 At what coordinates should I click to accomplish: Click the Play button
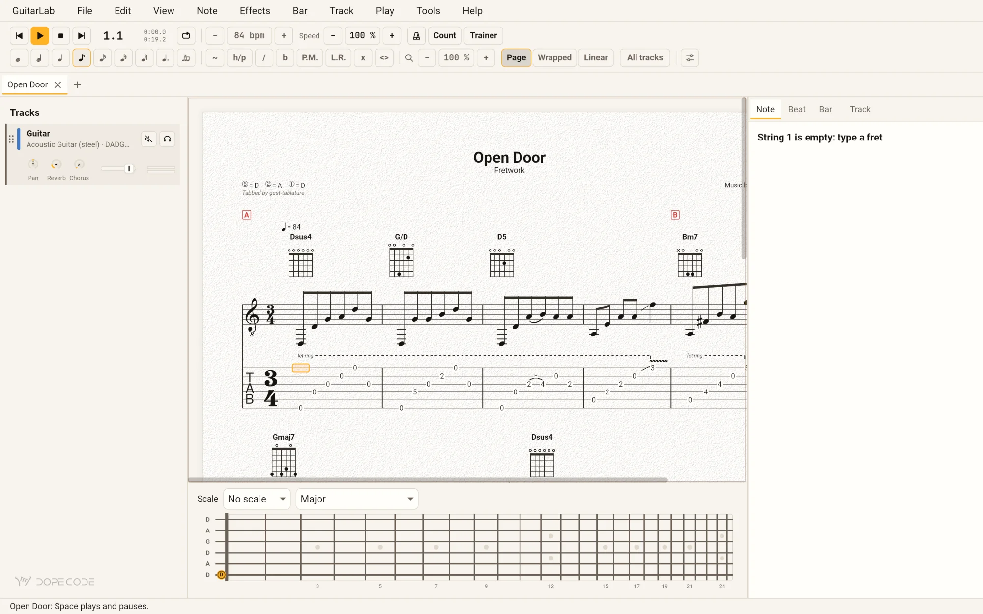click(x=40, y=36)
